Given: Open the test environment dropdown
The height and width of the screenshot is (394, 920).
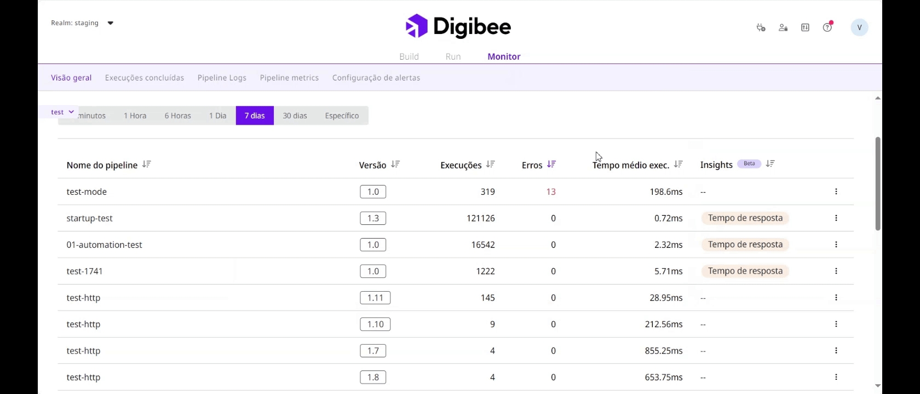Looking at the screenshot, I should [62, 112].
